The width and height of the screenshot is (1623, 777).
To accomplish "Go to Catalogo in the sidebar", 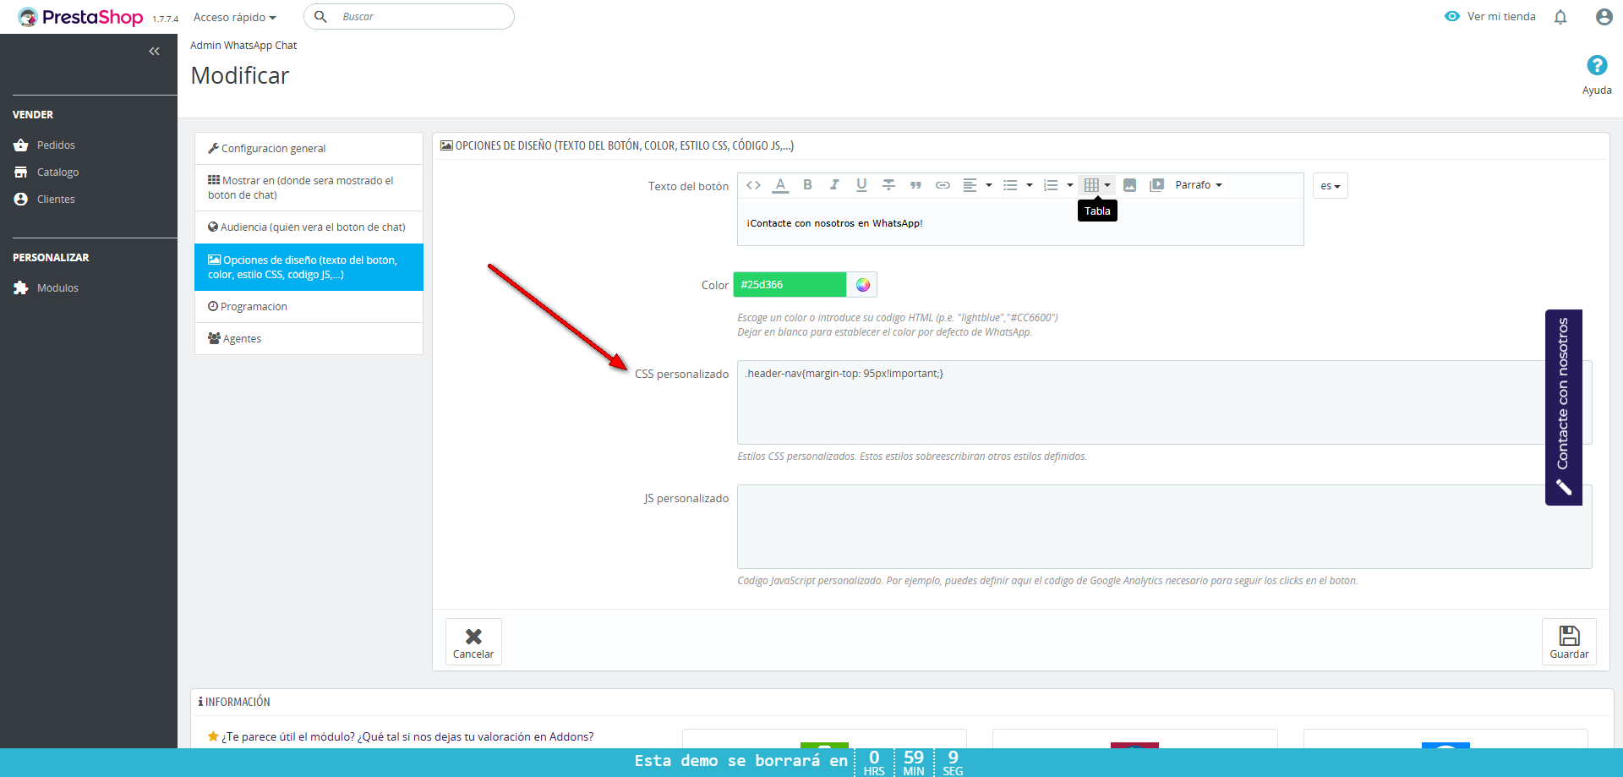I will 57,172.
